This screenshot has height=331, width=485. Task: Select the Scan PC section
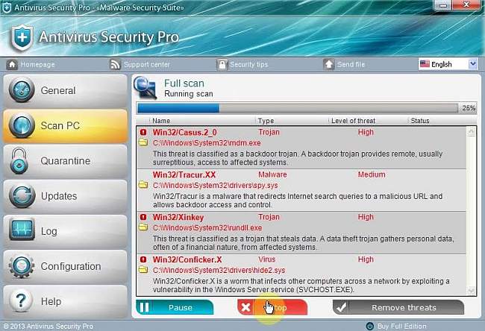coord(65,126)
